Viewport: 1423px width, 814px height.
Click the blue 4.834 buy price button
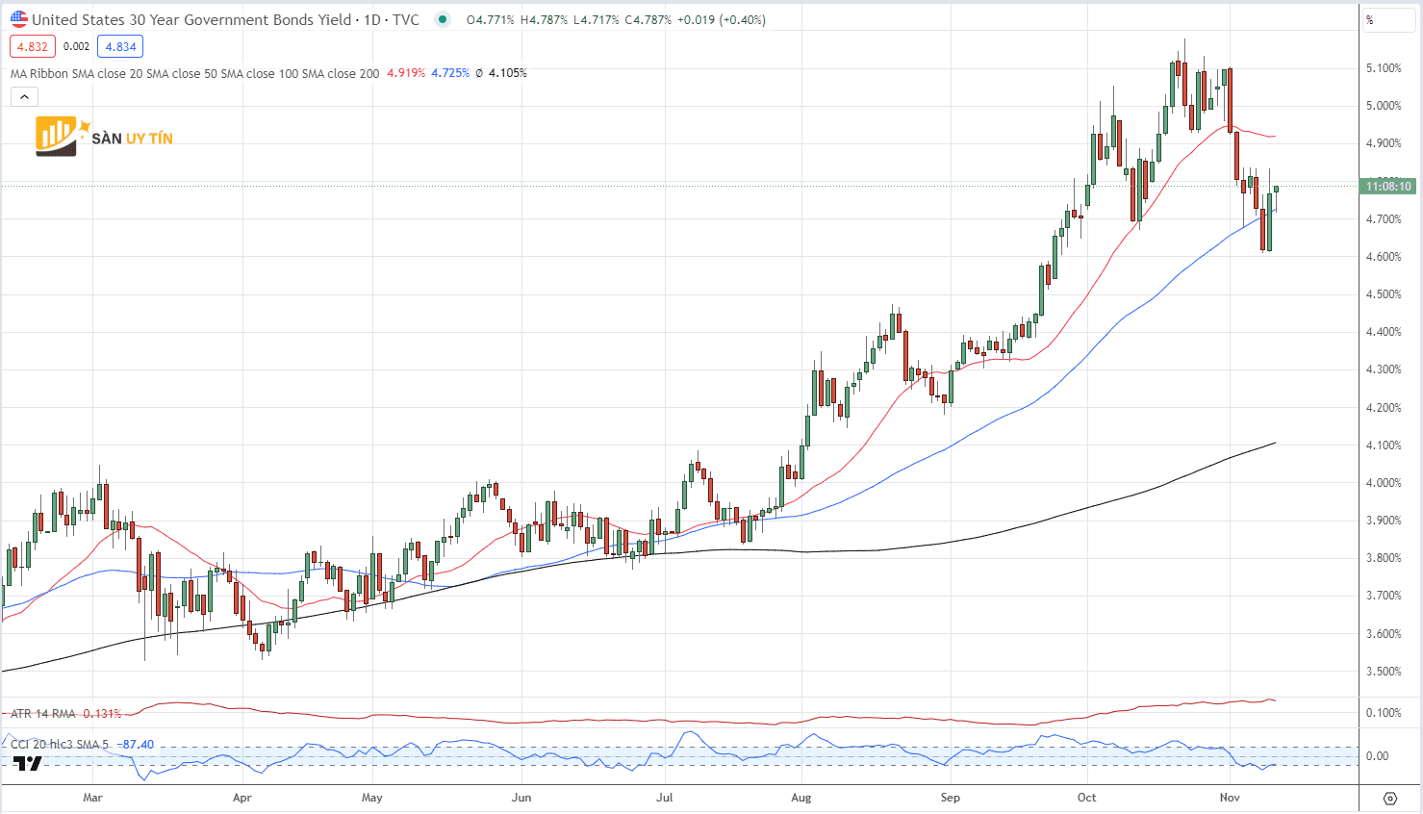pyautogui.click(x=121, y=46)
